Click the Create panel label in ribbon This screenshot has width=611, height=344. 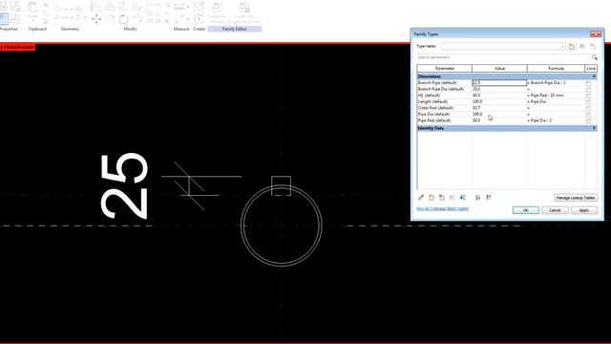tap(199, 30)
